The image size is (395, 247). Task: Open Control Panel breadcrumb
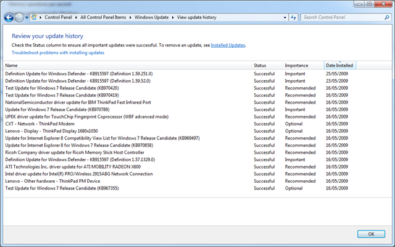pyautogui.click(x=58, y=17)
